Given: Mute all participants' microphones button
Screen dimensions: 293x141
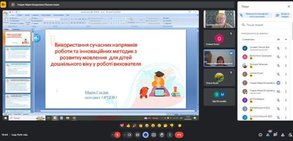Looking at the screenshot, I should pos(255,15).
